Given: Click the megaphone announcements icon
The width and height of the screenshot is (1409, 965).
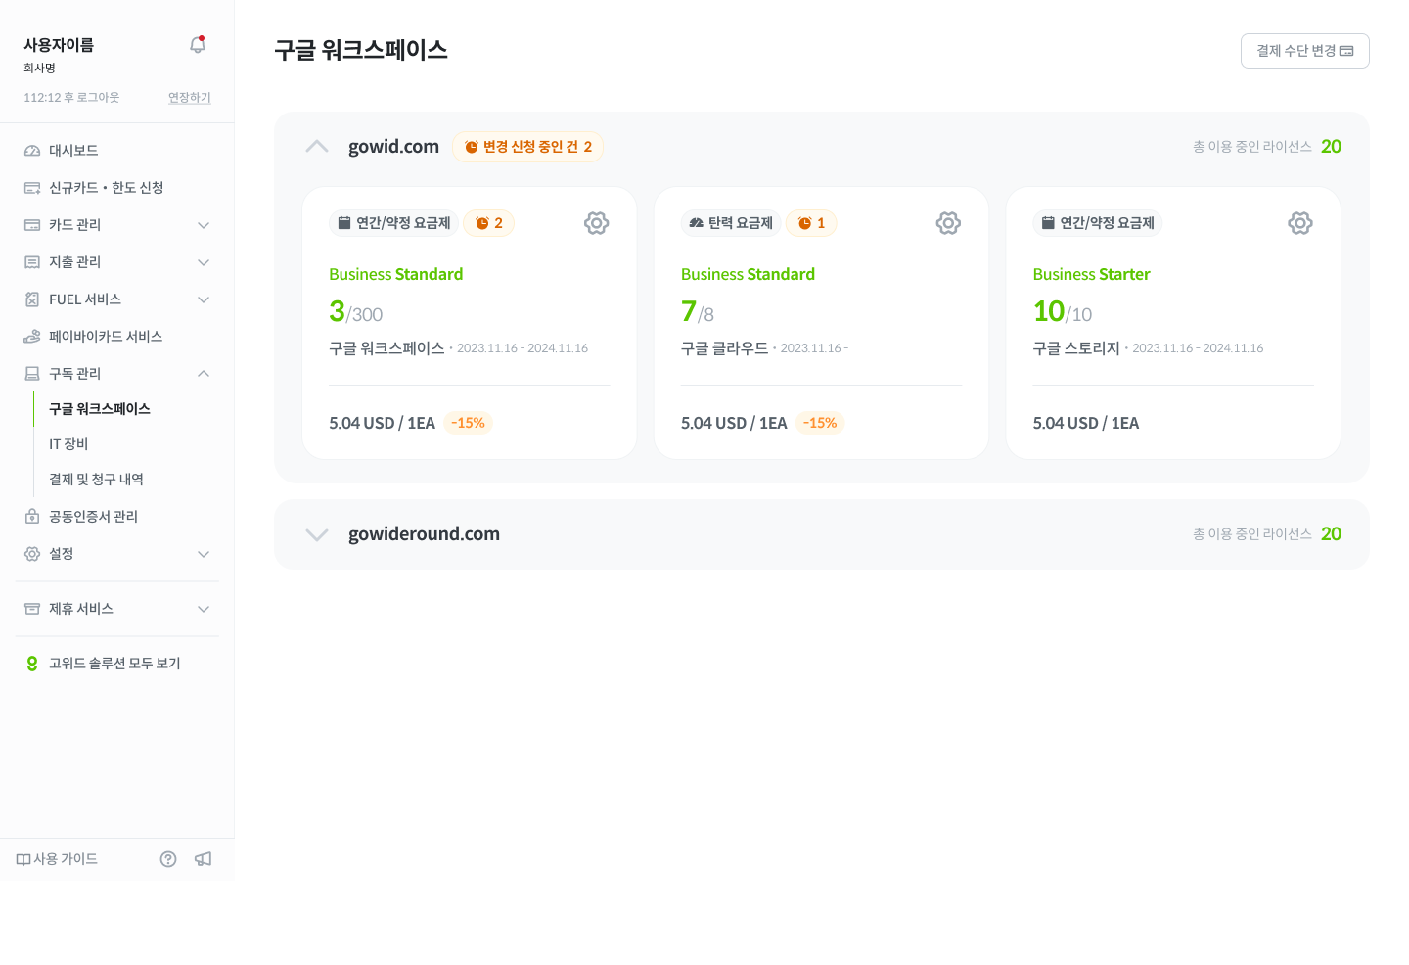Looking at the screenshot, I should coord(204,859).
